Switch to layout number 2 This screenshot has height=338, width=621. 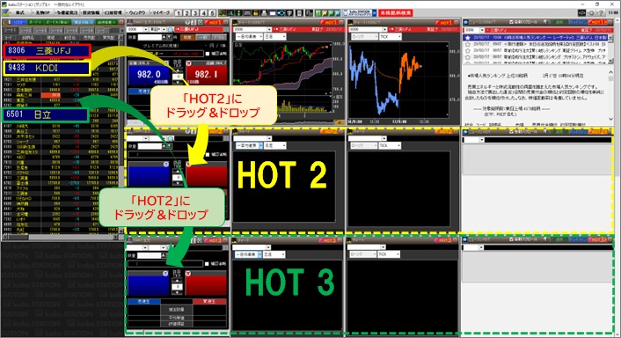[187, 13]
